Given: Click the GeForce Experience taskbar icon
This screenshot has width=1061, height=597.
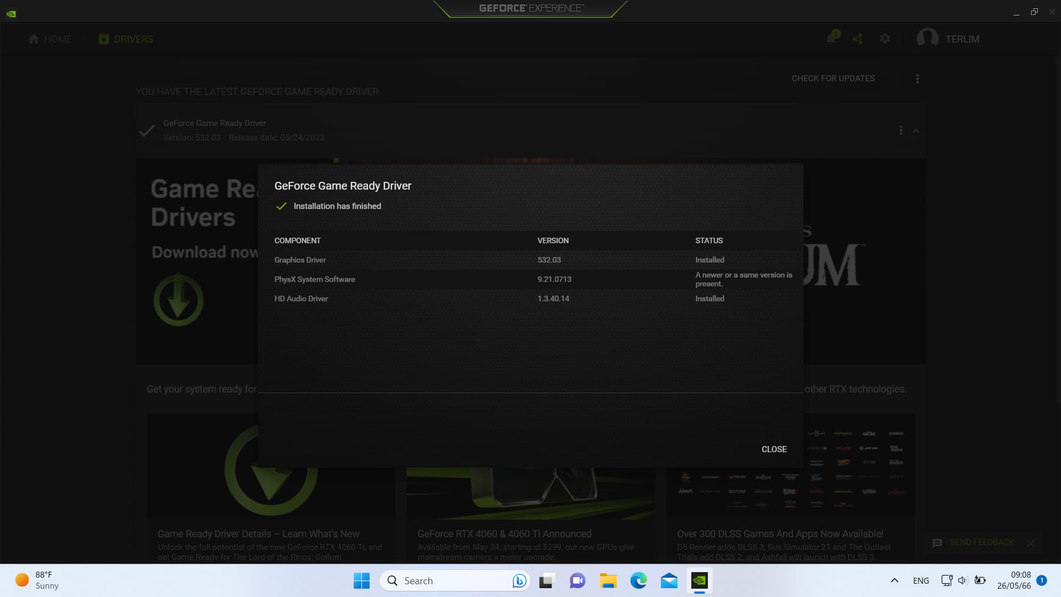Looking at the screenshot, I should tap(699, 580).
